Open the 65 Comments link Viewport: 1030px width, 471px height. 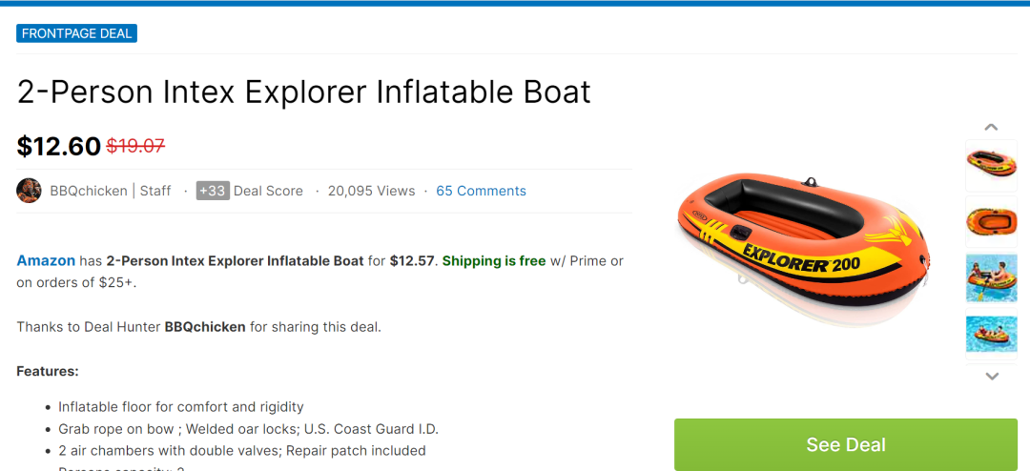[481, 191]
